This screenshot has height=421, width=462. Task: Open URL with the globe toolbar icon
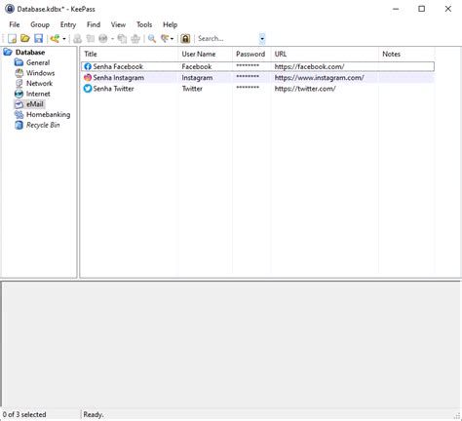click(x=103, y=39)
